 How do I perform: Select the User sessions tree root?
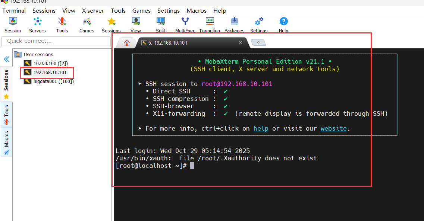point(38,55)
